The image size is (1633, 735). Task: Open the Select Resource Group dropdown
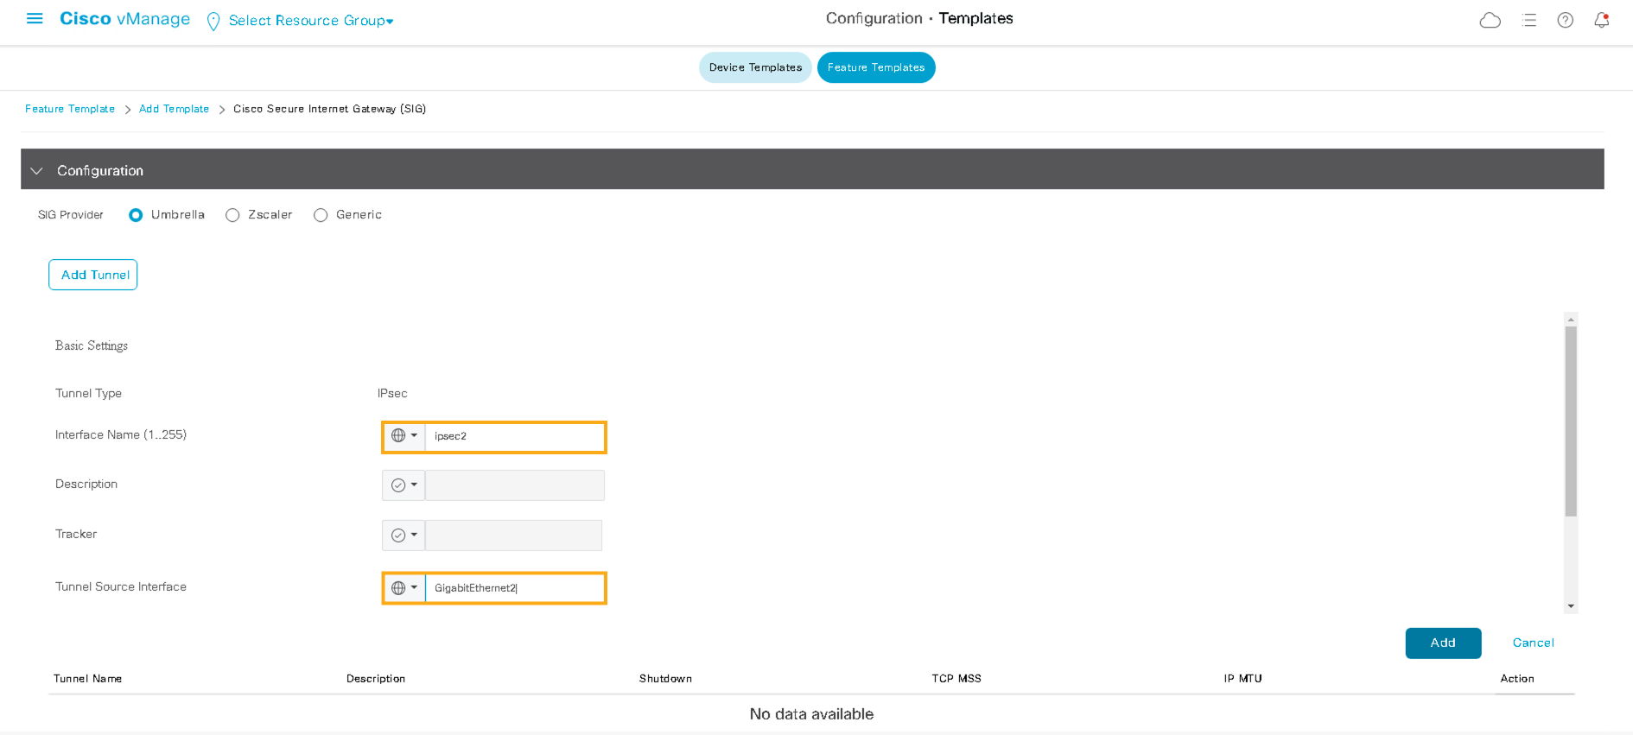click(311, 21)
